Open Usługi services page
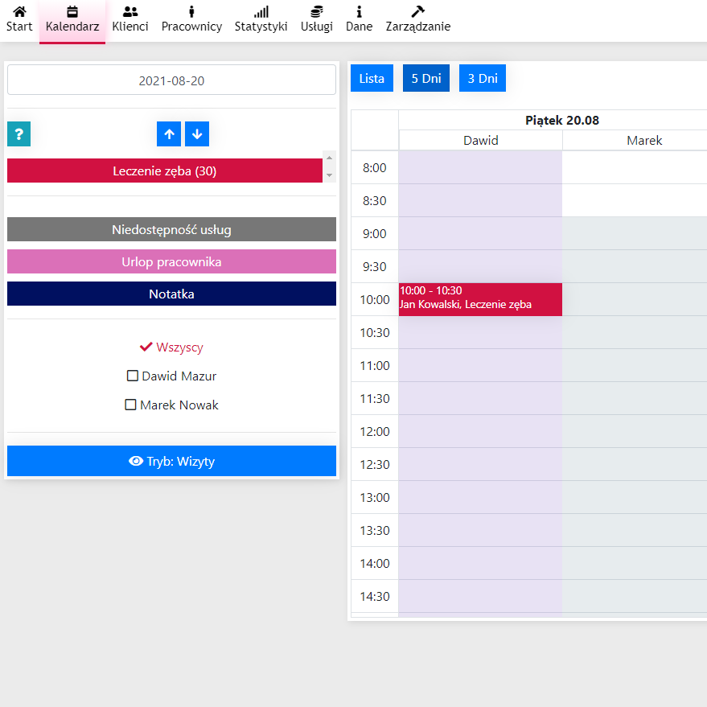The height and width of the screenshot is (707, 707). (316, 19)
